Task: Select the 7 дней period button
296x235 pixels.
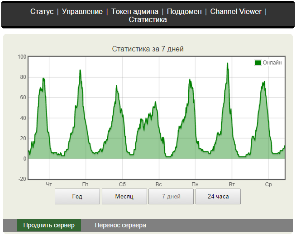Action: (x=171, y=197)
